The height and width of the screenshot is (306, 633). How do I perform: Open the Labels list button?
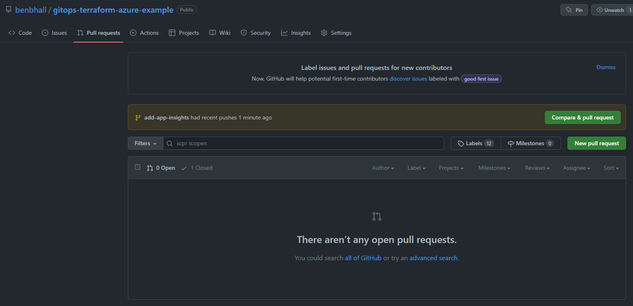476,143
